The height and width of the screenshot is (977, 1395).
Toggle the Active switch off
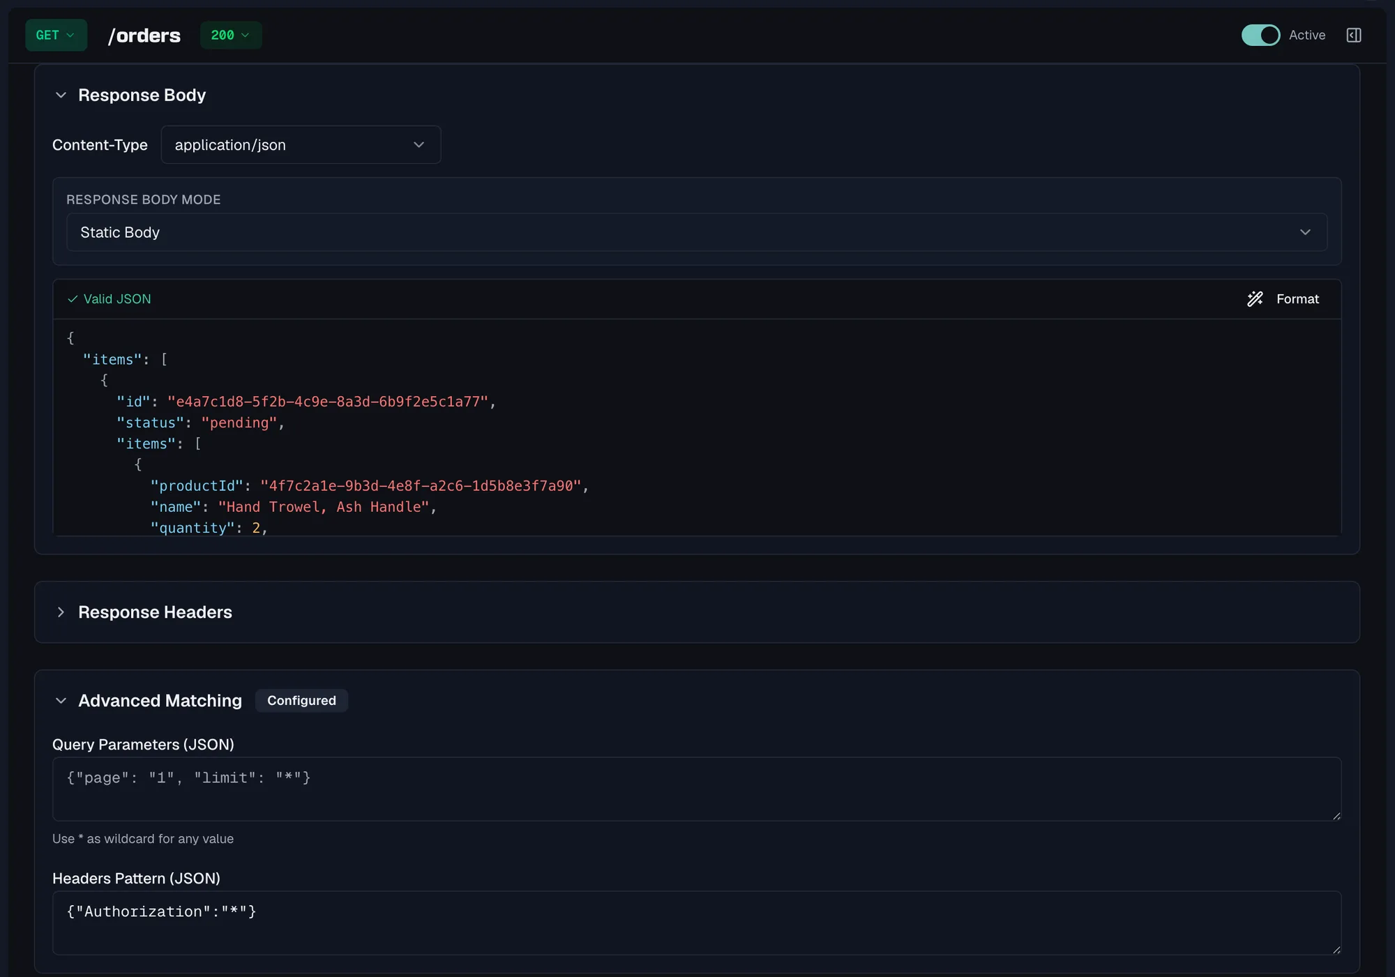click(1260, 35)
